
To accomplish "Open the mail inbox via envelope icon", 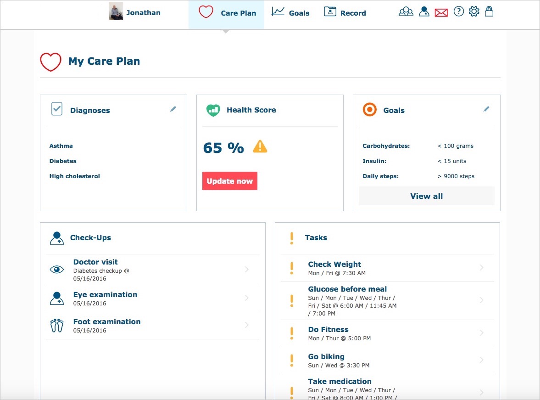I will pos(441,12).
